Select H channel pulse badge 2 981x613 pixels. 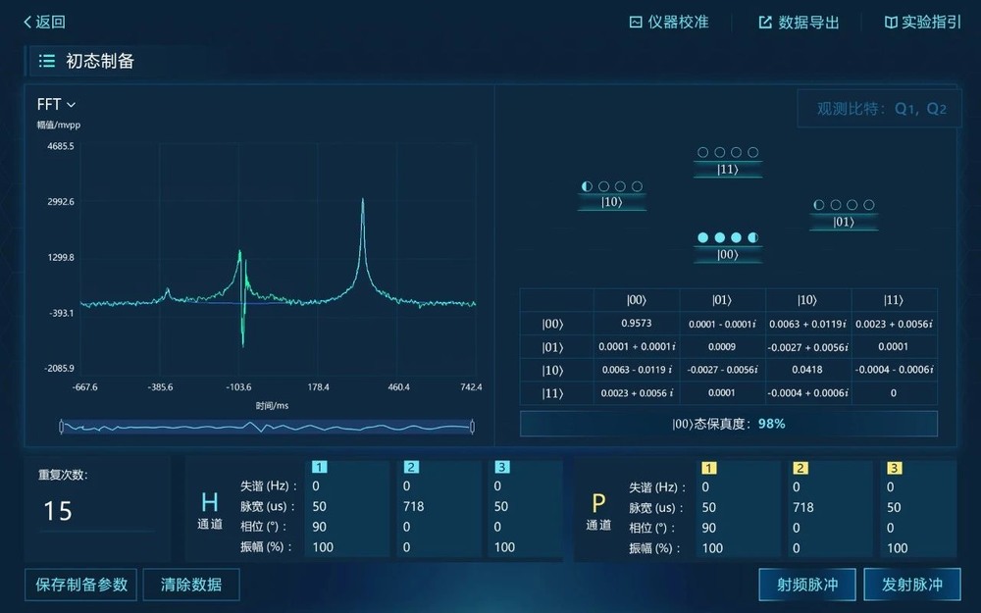411,468
